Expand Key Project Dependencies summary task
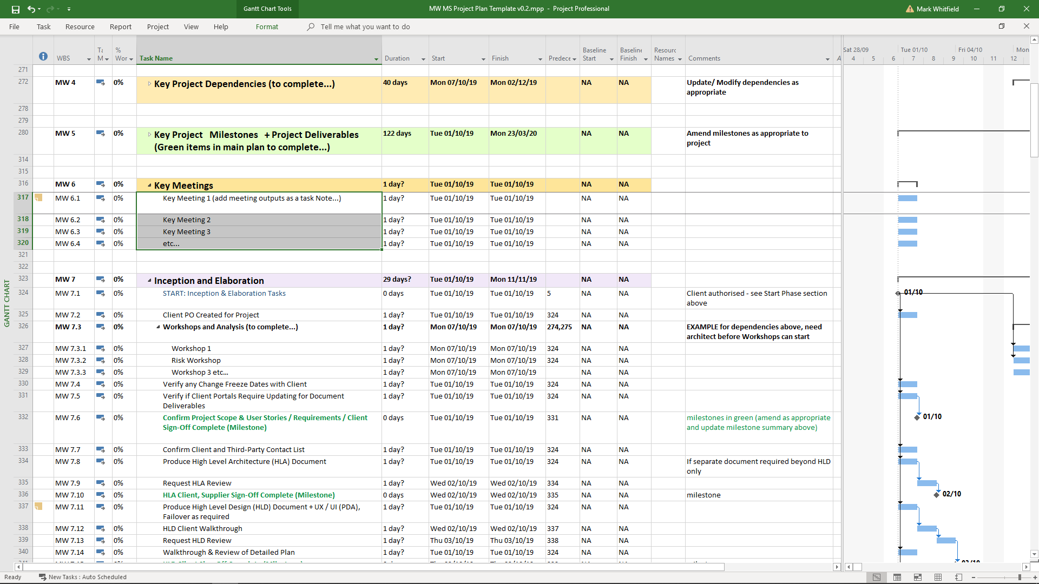 (x=149, y=84)
